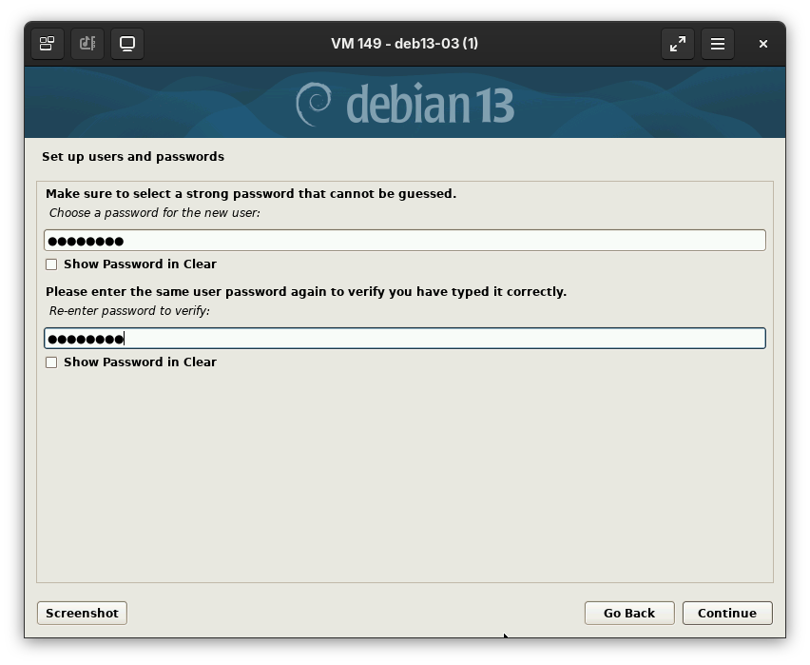Focus the re-enter password verification field

[x=404, y=339]
